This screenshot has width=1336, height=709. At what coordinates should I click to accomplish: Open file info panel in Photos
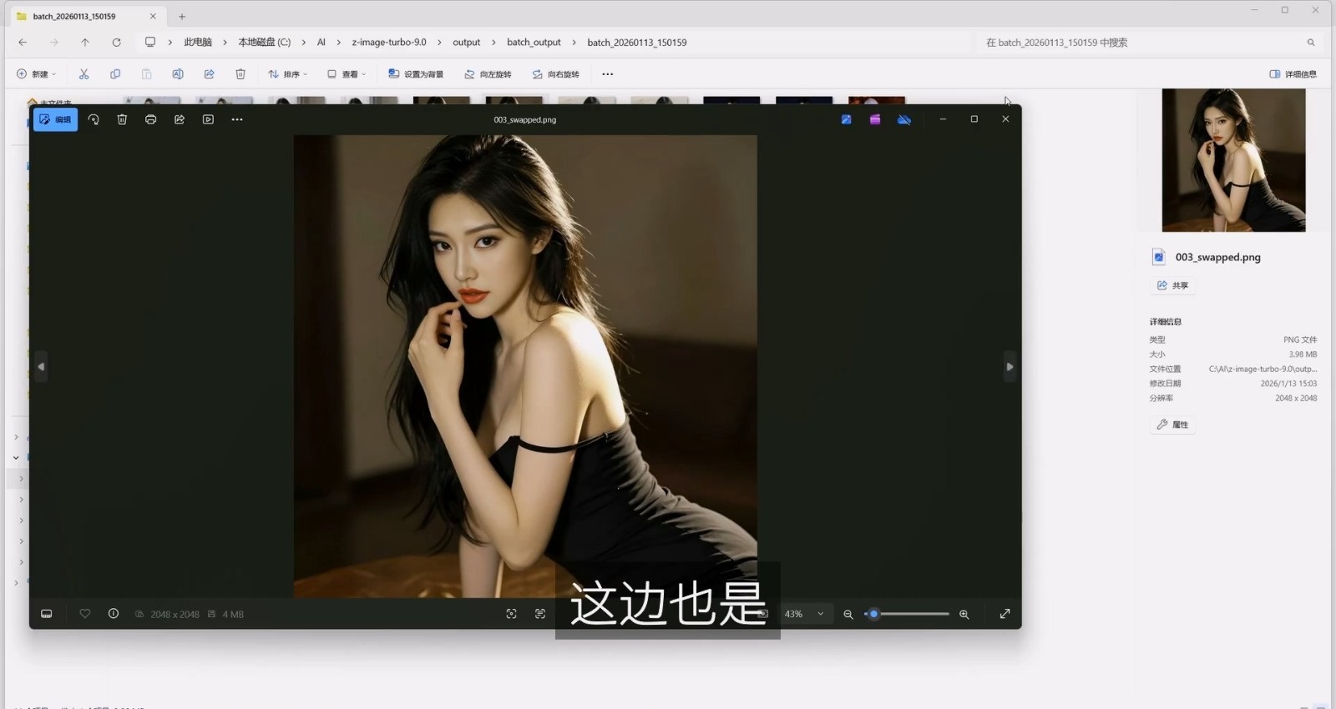tap(114, 614)
